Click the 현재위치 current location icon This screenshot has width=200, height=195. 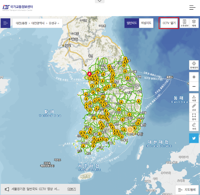coord(194,65)
